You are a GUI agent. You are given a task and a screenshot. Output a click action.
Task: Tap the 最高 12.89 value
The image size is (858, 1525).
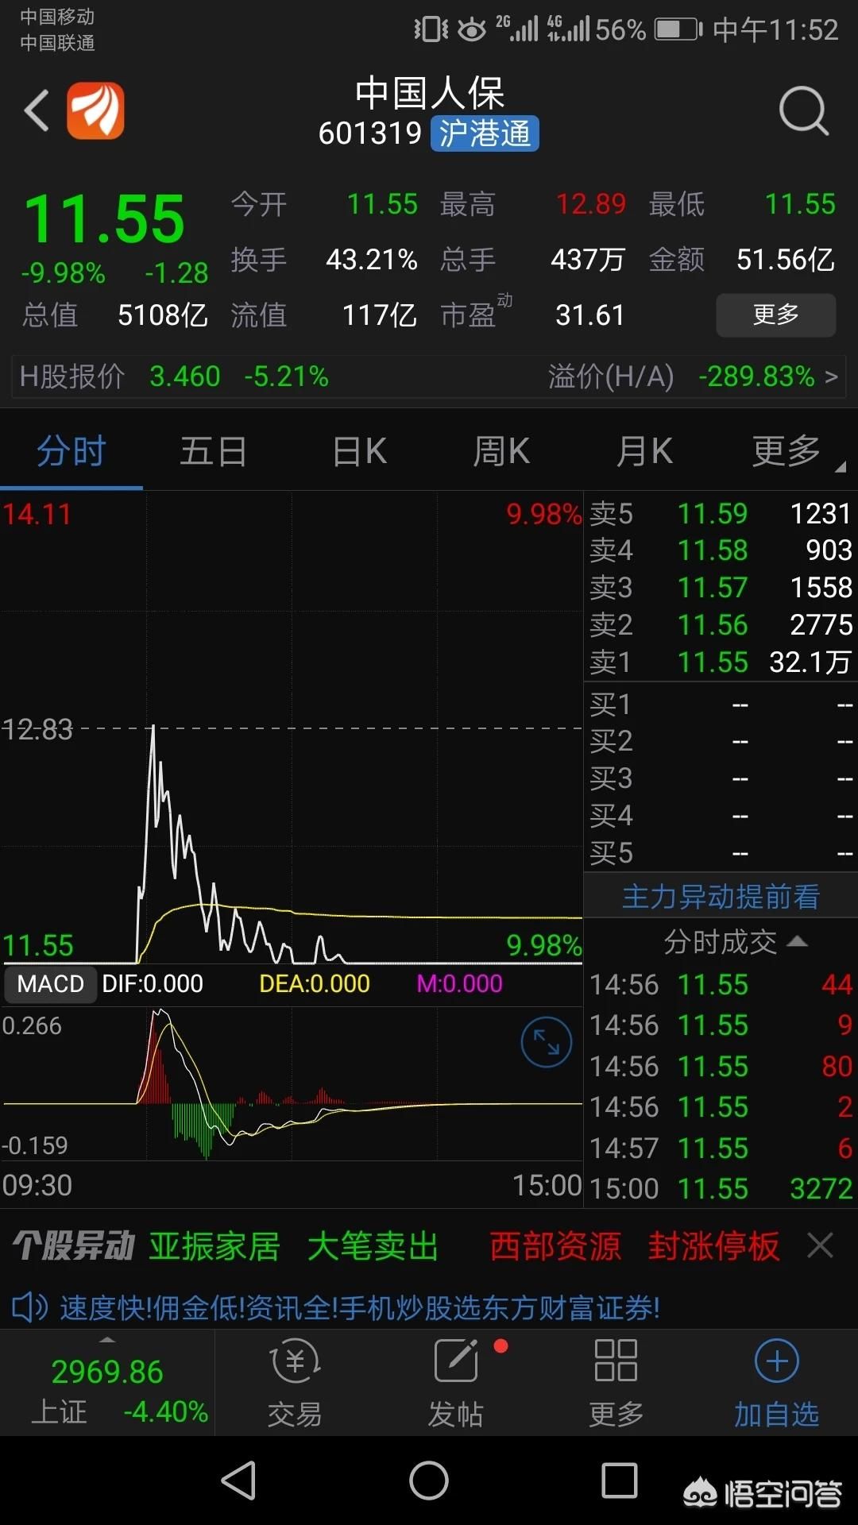[591, 204]
